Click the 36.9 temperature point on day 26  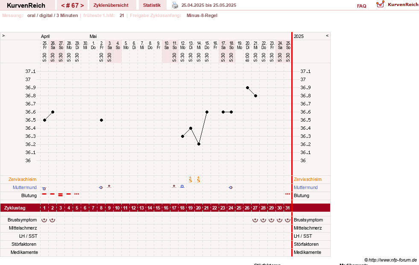(x=247, y=87)
